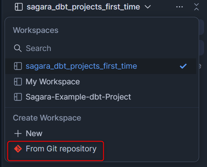The height and width of the screenshot is (167, 207).
Task: Click the workspace icon beside the header title
Action: click(19, 7)
